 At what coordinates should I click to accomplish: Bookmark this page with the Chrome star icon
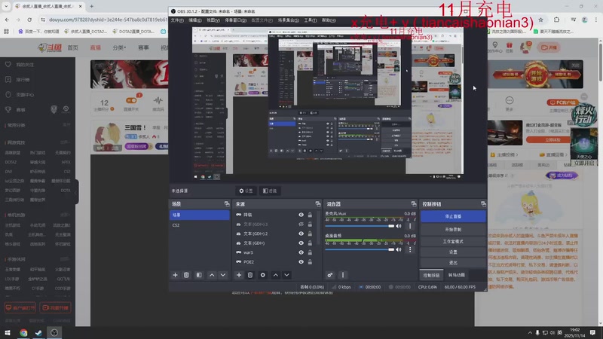click(540, 20)
